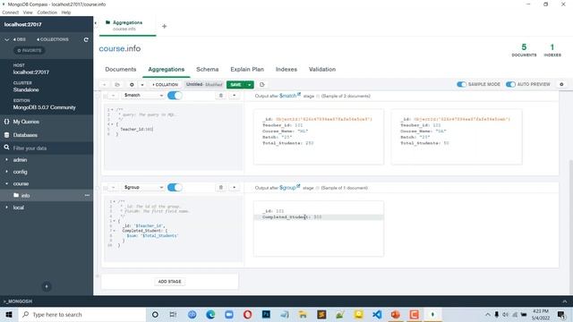
Task: Open Visual Studio Code from taskbar
Action: point(377,314)
